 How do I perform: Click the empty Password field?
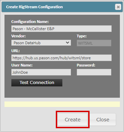pos(94,72)
